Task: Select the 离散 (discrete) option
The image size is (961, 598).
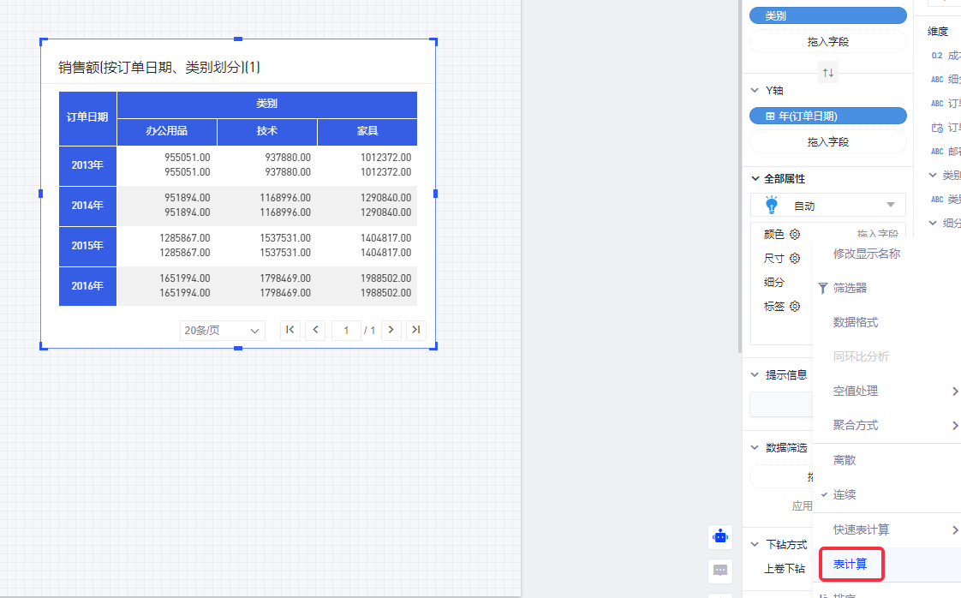Action: pyautogui.click(x=844, y=460)
